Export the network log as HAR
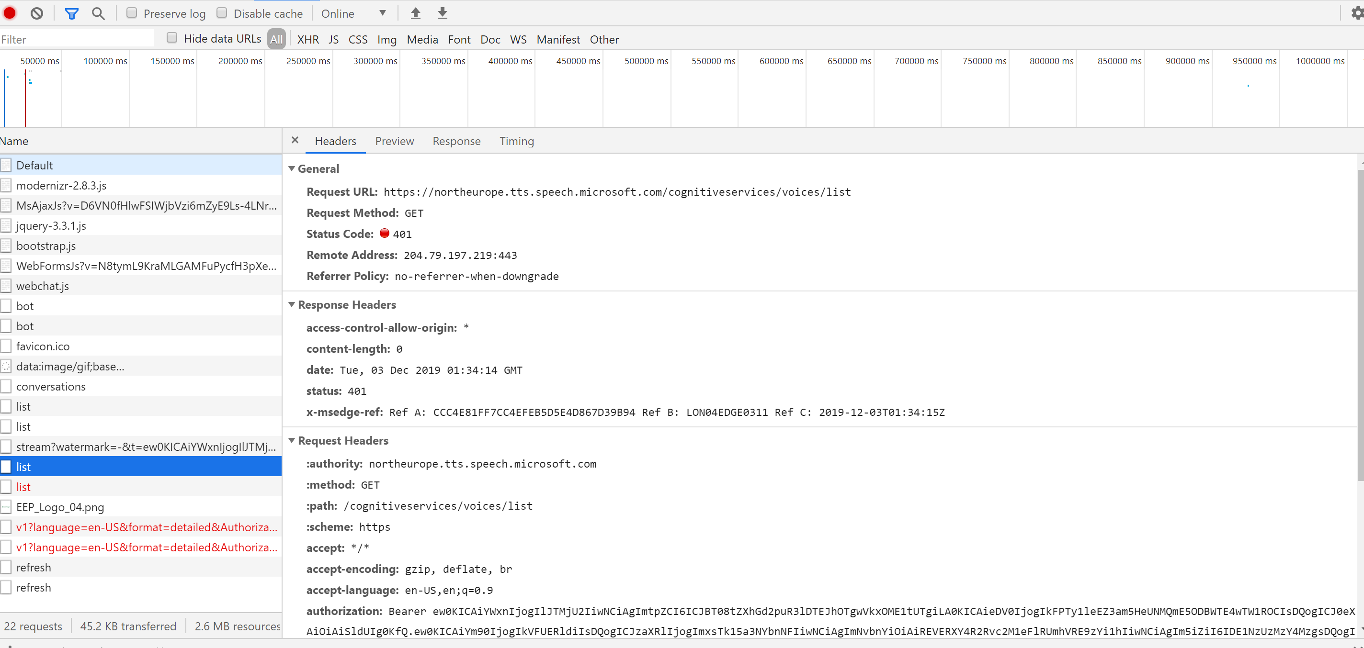1364x648 pixels. (x=442, y=13)
